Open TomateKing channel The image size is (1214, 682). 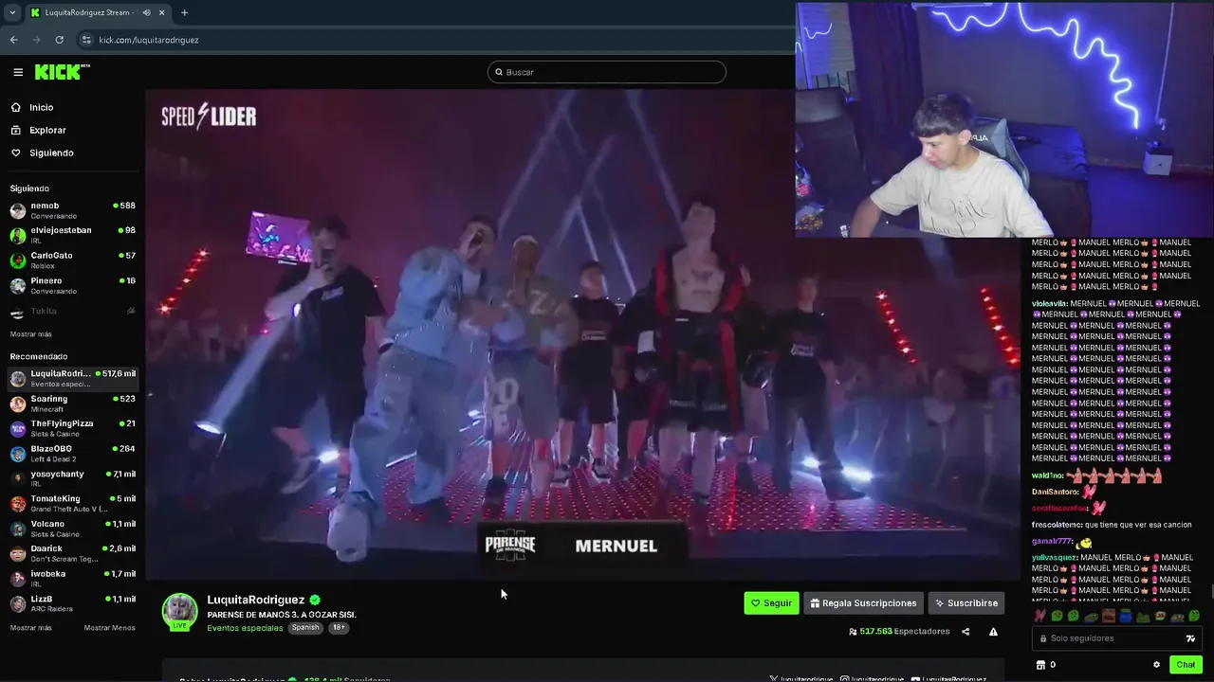(72, 503)
